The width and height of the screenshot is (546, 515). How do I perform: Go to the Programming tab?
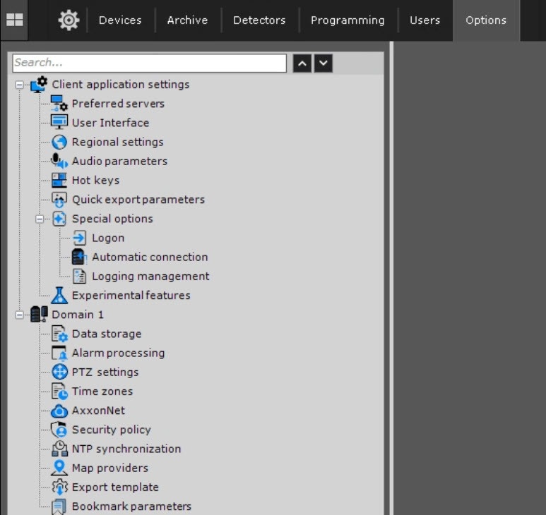click(x=348, y=20)
